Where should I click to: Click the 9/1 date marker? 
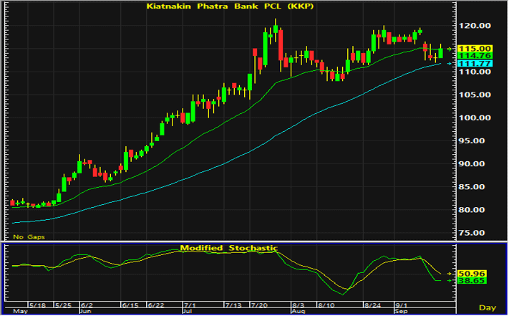(x=401, y=305)
